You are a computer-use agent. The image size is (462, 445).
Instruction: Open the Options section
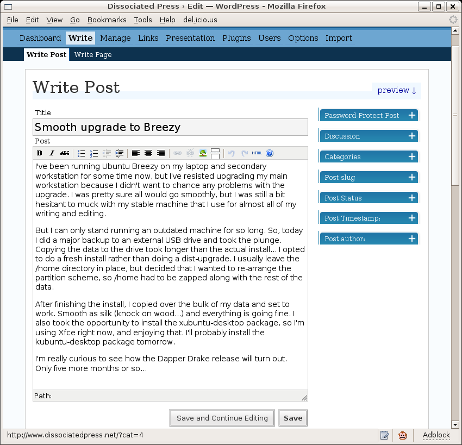click(303, 38)
